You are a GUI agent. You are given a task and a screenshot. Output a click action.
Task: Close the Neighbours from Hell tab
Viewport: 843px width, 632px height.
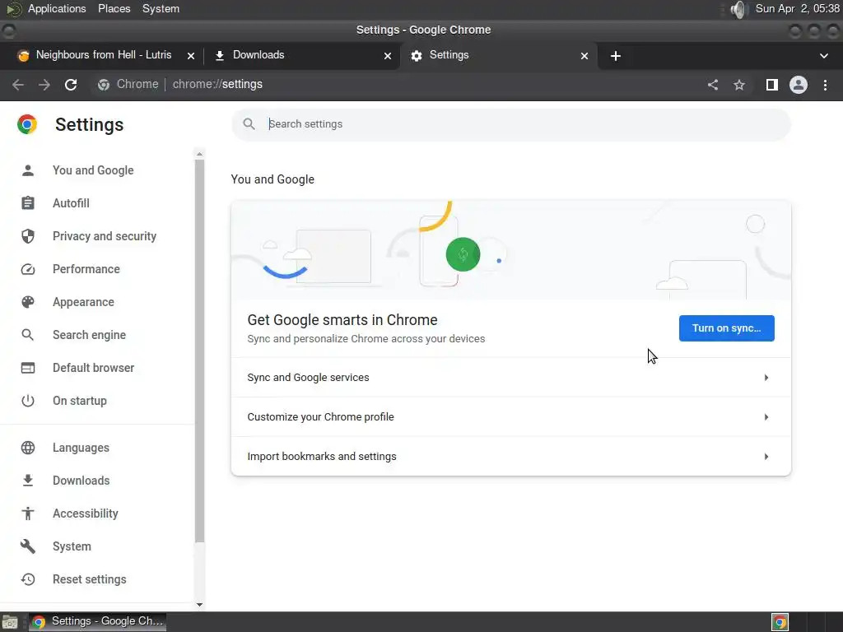pyautogui.click(x=191, y=56)
